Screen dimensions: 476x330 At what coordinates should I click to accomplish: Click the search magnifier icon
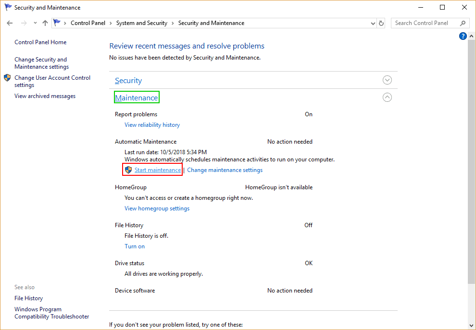click(463, 23)
